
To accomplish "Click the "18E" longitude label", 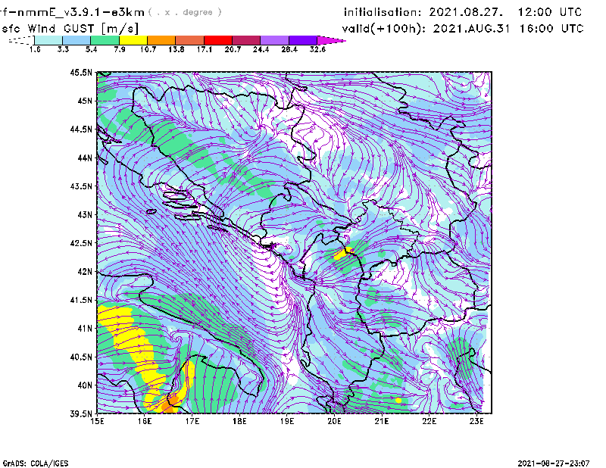I will tap(239, 421).
